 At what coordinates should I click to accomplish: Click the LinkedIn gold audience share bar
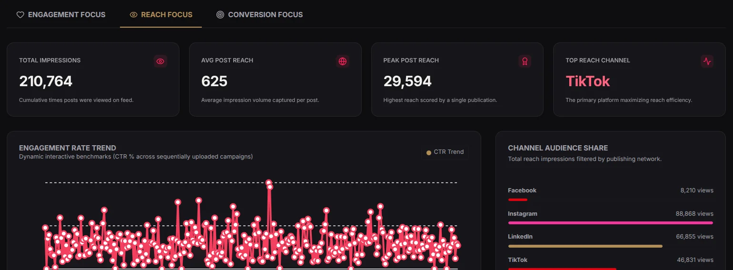coord(585,246)
